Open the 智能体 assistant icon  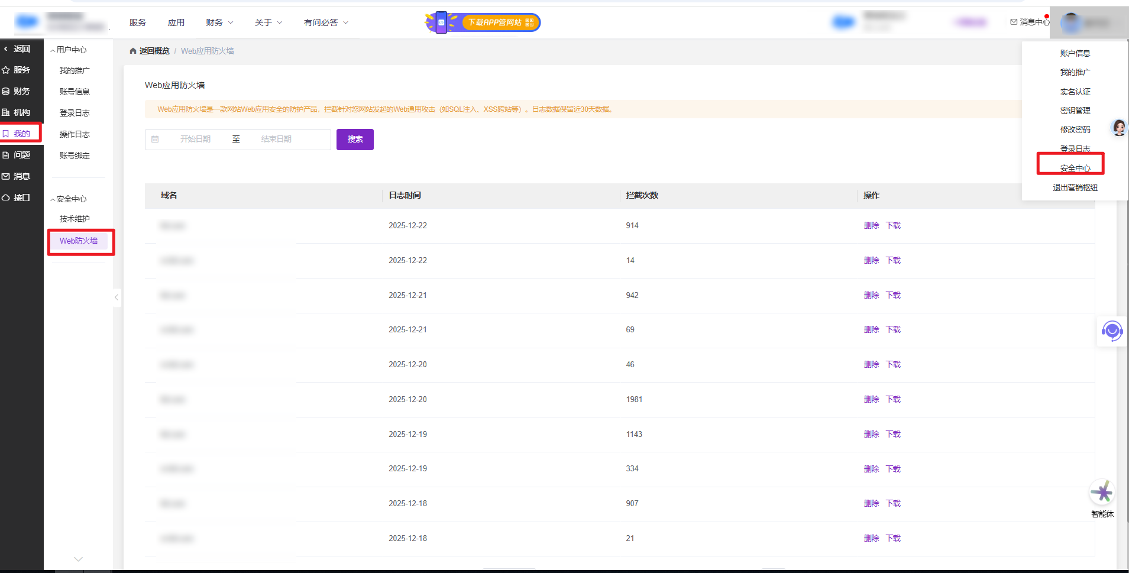point(1102,493)
